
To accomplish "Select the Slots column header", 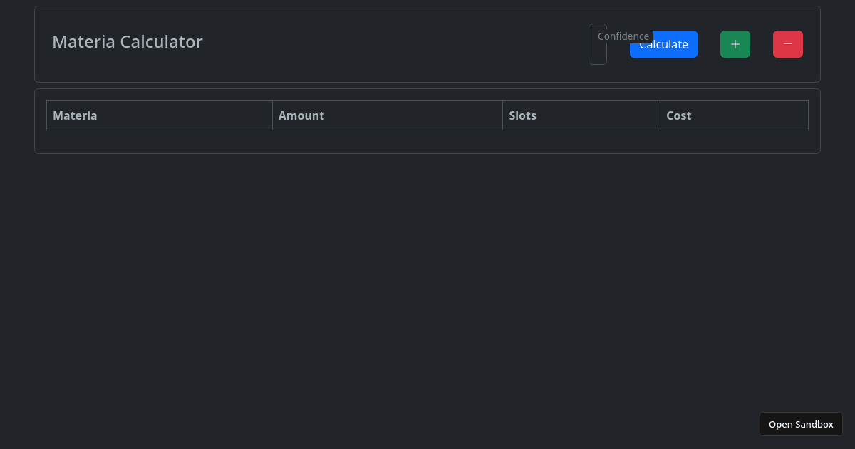I will (522, 115).
